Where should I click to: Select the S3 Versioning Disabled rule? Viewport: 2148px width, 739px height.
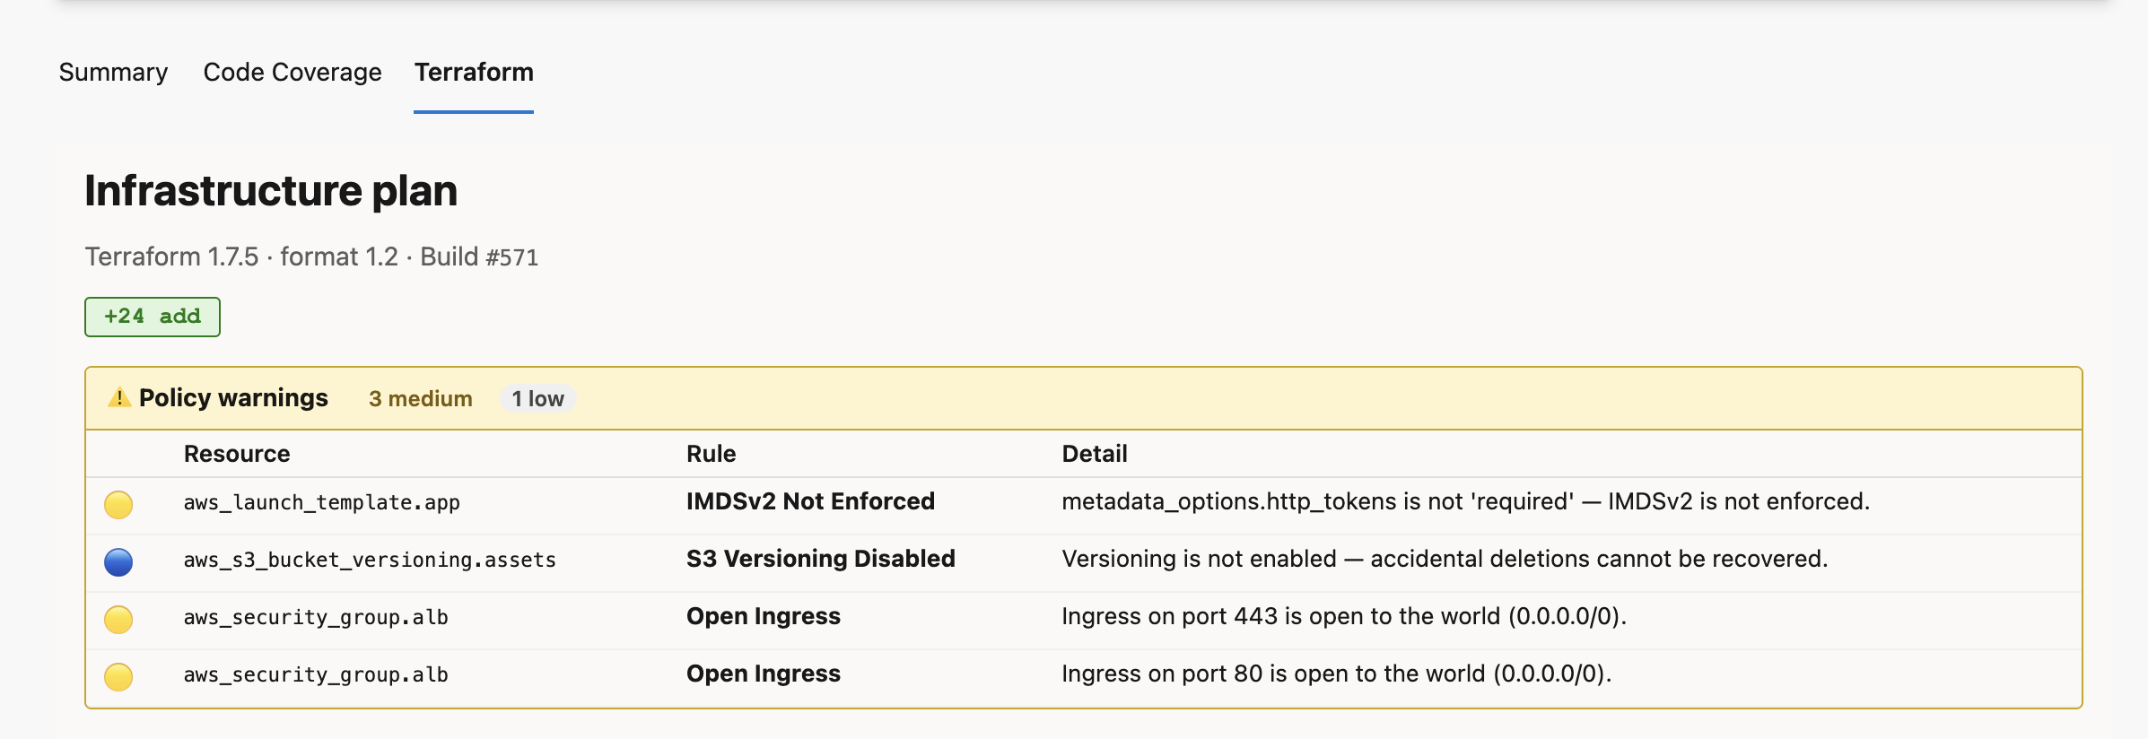[x=820, y=559]
